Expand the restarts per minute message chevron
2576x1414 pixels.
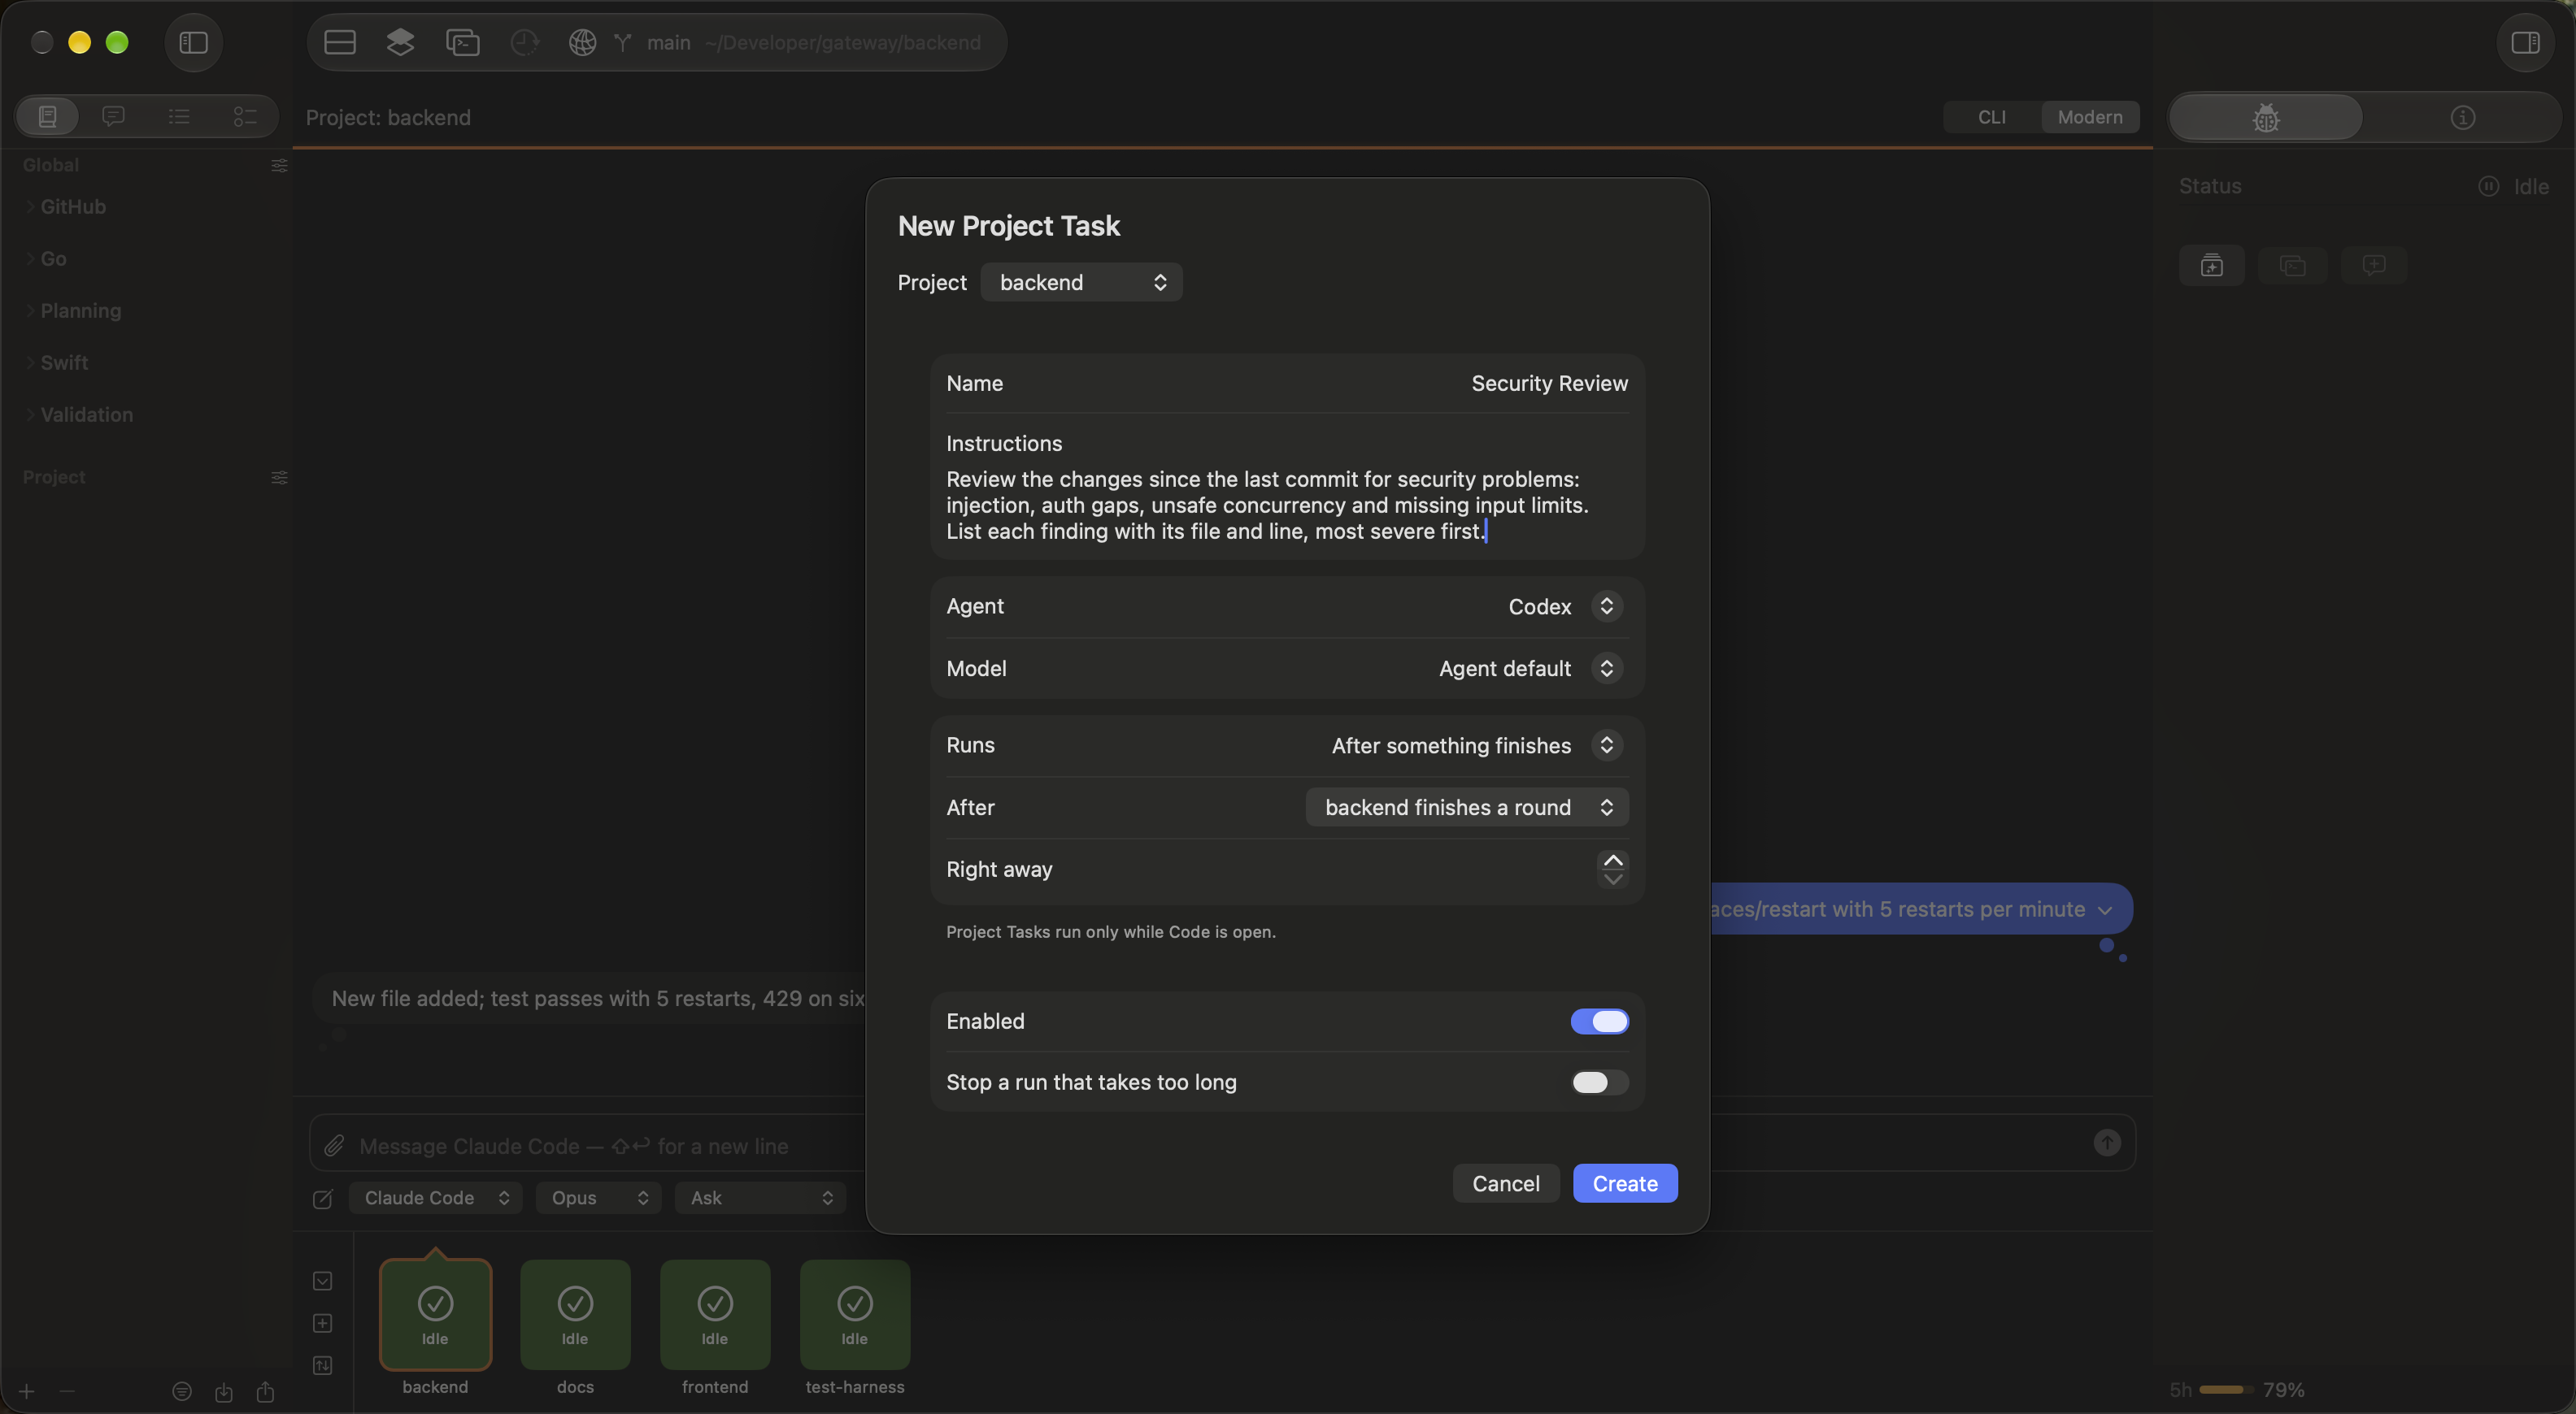point(2105,910)
